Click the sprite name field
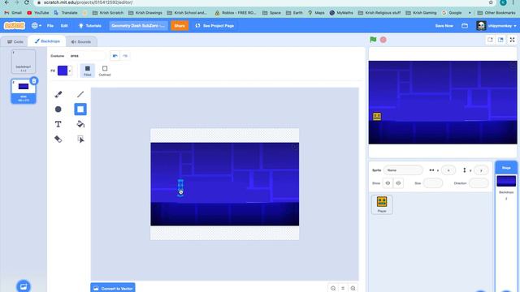 403,170
